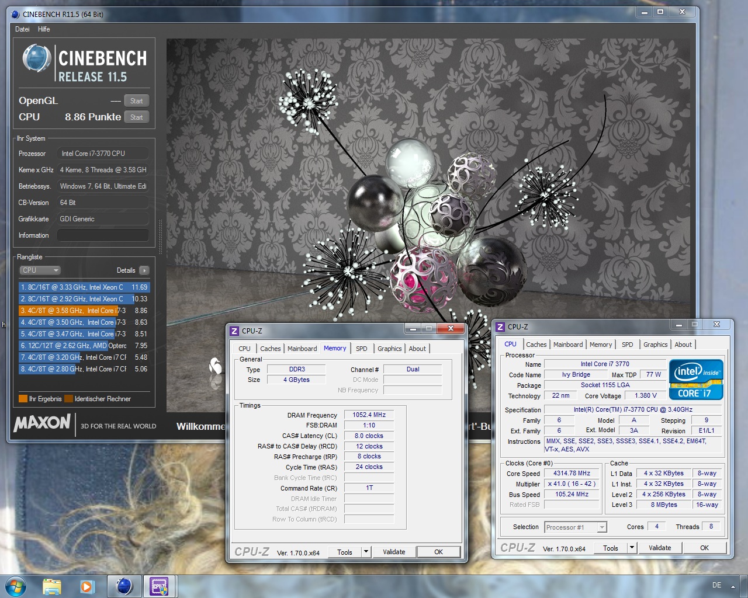Viewport: 748px width, 598px height.
Task: Click the brown Identischer Rechner legend swatch
Action: coord(68,399)
